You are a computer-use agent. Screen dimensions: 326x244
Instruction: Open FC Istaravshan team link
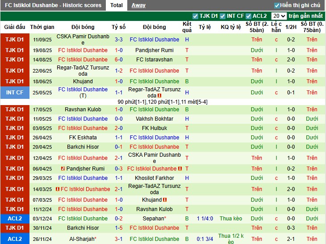(154, 60)
